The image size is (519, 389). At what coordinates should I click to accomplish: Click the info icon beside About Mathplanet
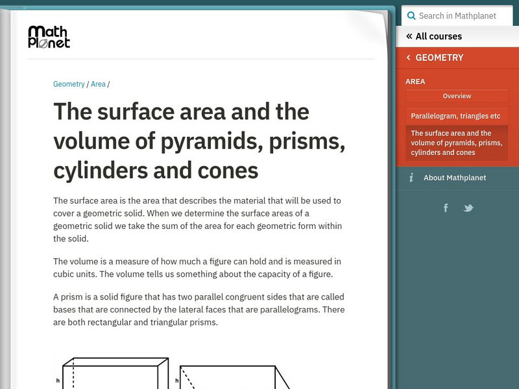coord(411,178)
